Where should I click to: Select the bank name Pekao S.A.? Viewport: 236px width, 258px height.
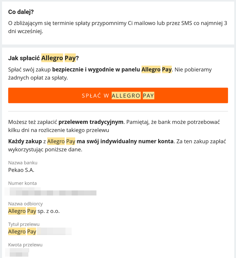(21, 170)
